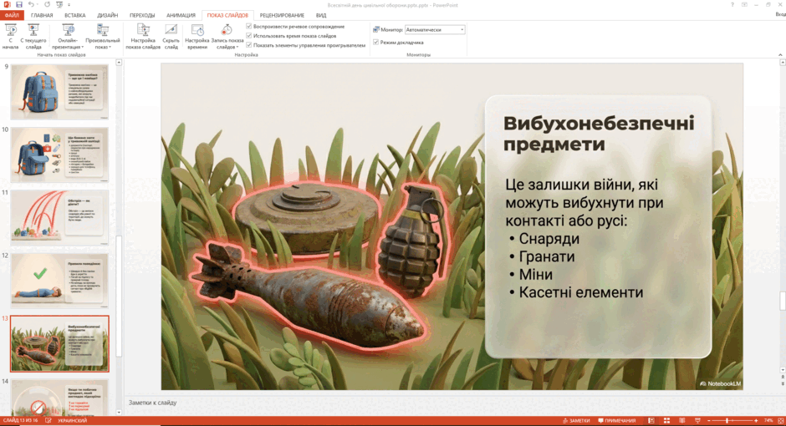Screen dimensions: 786x426
Task: Switch to ГЛАВНАЯ ribbon tab
Action: [42, 16]
